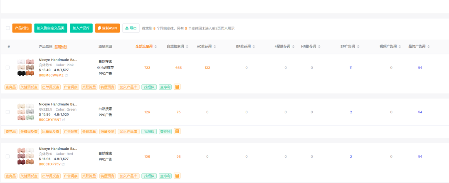Click 关键词反查 tag for B0CCHXP76V

point(29,176)
